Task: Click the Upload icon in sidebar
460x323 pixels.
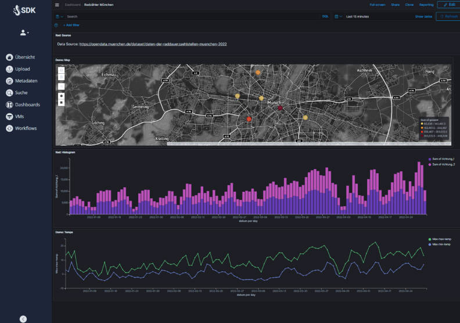Action: pos(9,69)
